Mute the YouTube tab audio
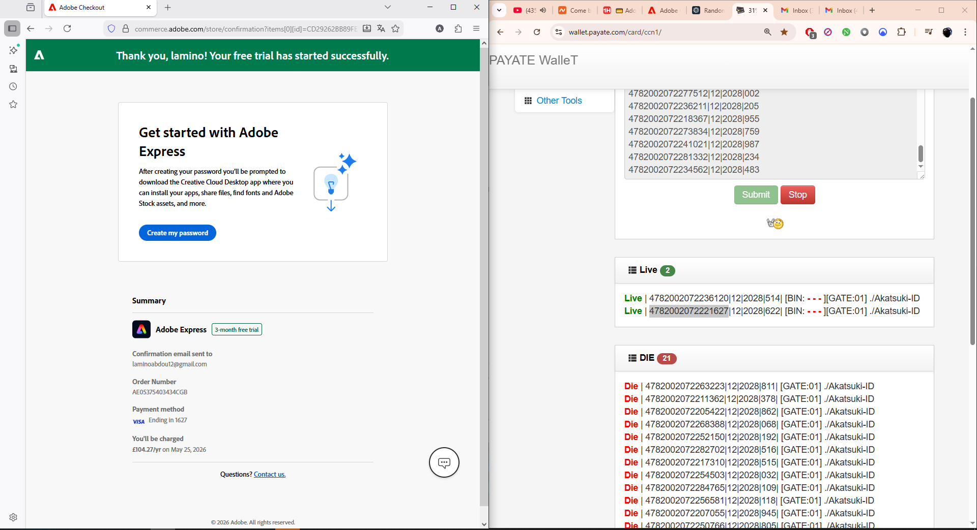Image resolution: width=977 pixels, height=530 pixels. (543, 10)
